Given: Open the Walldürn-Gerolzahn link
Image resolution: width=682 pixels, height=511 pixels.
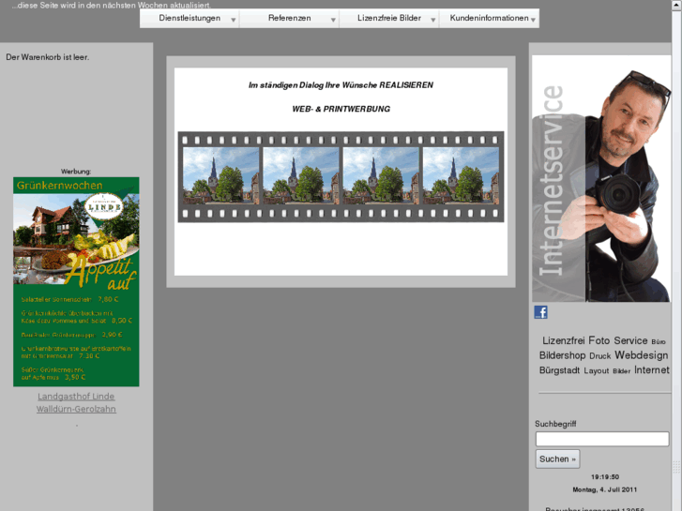Looking at the screenshot, I should (76, 409).
